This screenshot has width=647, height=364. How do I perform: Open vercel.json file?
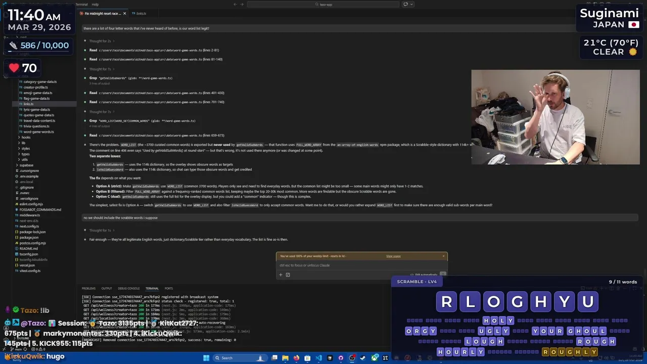point(27,265)
